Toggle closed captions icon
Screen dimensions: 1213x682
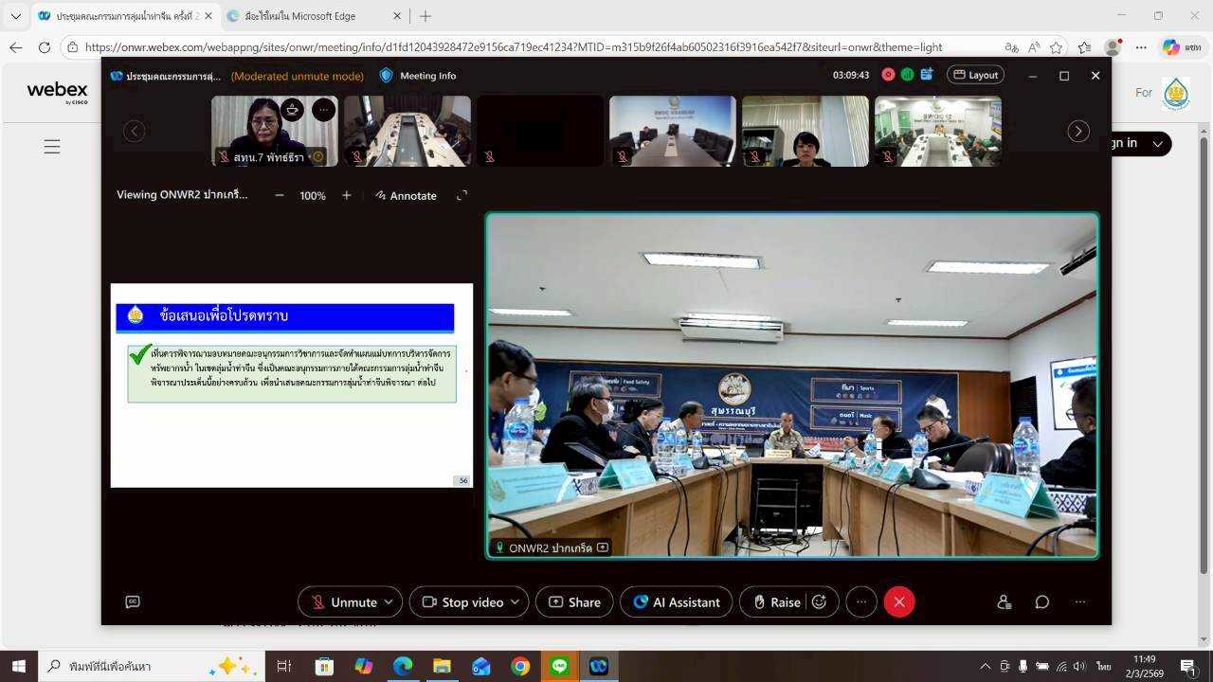tap(133, 602)
